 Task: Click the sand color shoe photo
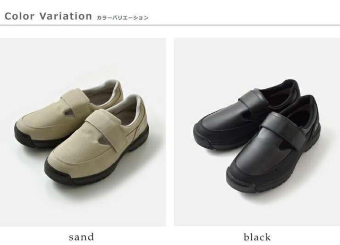coord(83,132)
